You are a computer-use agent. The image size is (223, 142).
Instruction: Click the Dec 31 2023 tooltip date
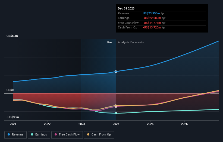pyautogui.click(x=126, y=8)
